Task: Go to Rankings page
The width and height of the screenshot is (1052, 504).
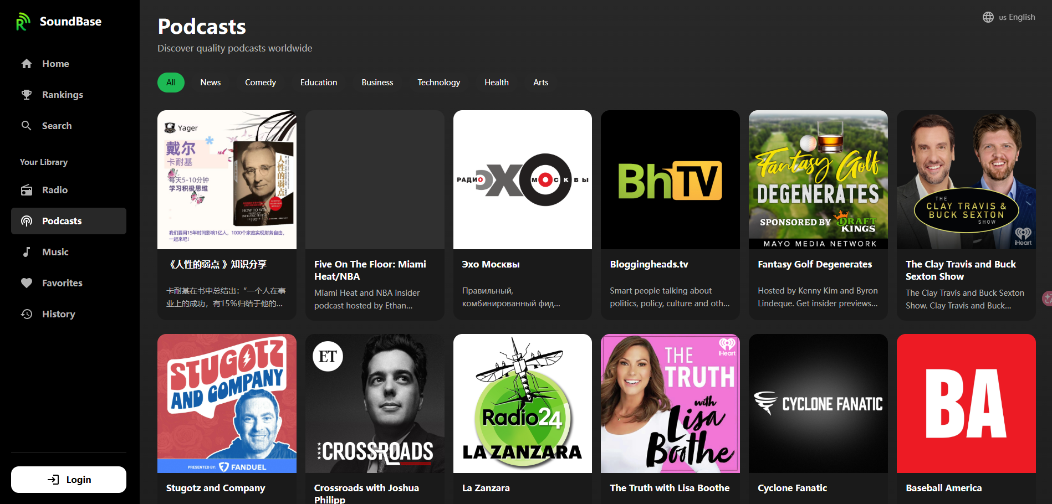Action: pyautogui.click(x=69, y=95)
